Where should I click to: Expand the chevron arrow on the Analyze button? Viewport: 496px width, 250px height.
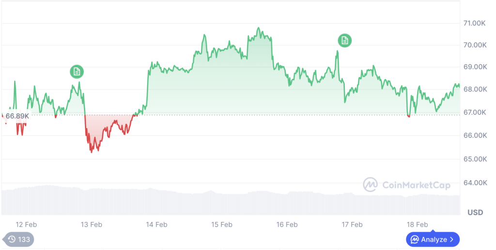[451, 239]
